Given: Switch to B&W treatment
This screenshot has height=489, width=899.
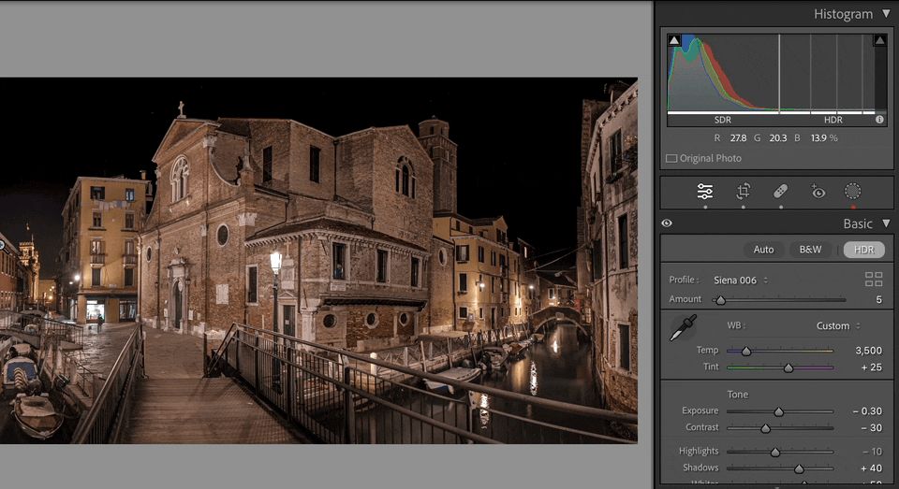Looking at the screenshot, I should click(x=809, y=250).
